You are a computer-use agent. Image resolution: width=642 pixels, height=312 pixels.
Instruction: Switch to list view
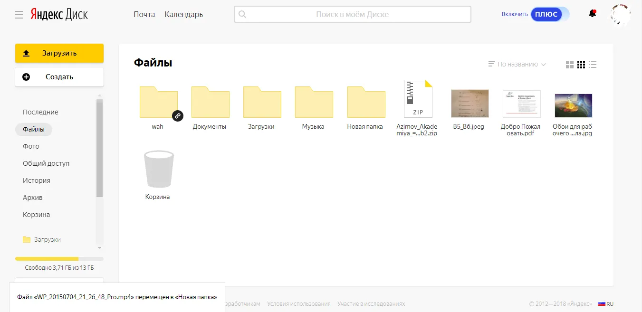click(x=593, y=65)
